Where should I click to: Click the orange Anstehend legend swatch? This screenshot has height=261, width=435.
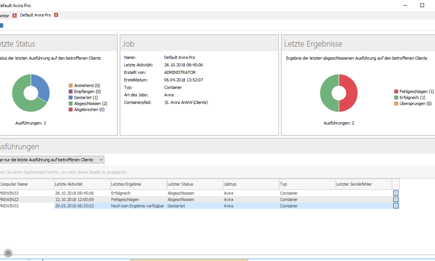click(x=71, y=86)
